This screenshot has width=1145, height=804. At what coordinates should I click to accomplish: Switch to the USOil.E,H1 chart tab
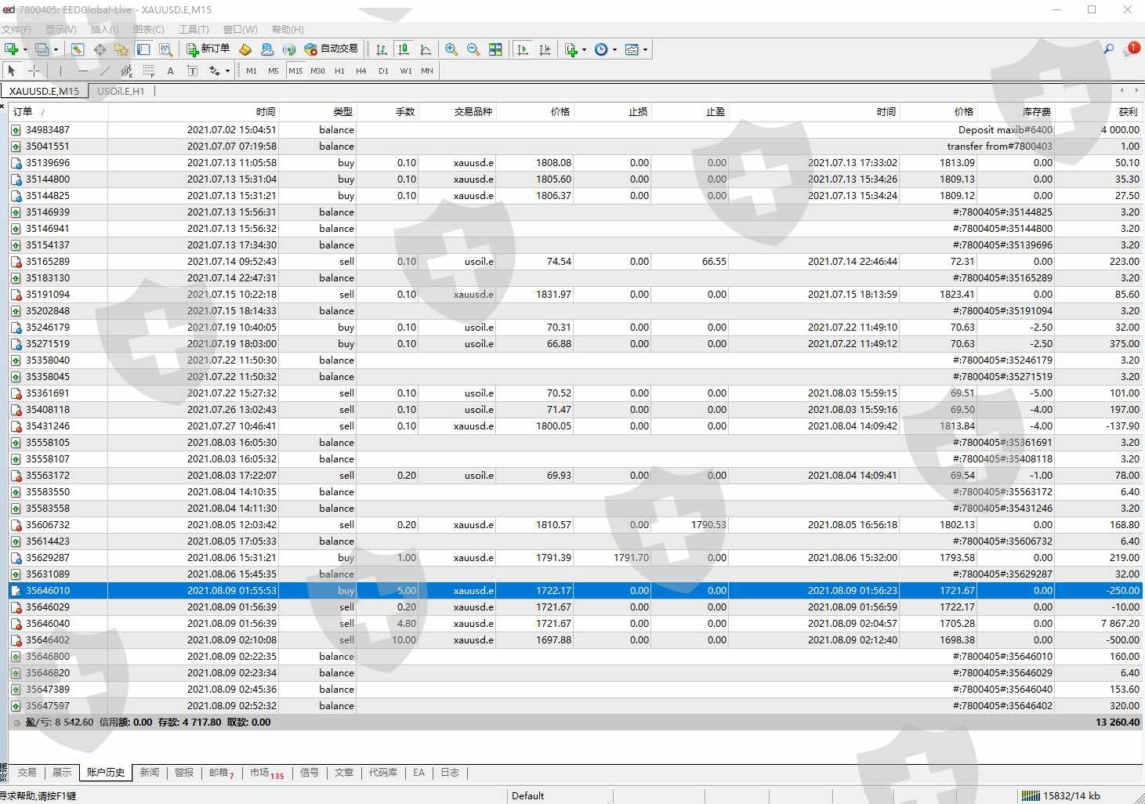click(x=121, y=91)
